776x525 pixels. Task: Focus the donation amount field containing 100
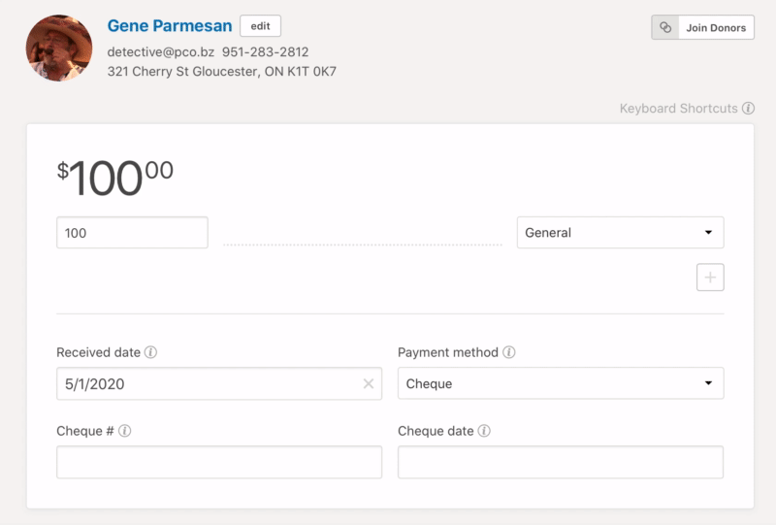click(132, 233)
